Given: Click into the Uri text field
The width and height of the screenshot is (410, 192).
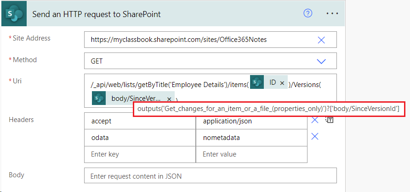Looking at the screenshot, I should pos(211,91).
